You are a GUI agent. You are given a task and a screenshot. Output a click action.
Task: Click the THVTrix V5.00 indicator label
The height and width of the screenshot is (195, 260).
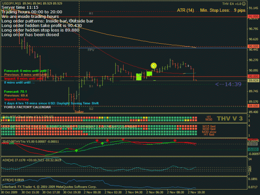tap(30, 142)
